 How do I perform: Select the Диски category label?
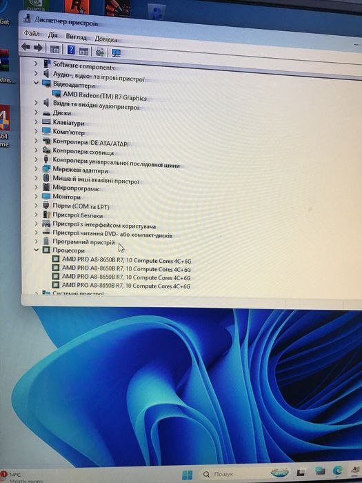coord(62,112)
